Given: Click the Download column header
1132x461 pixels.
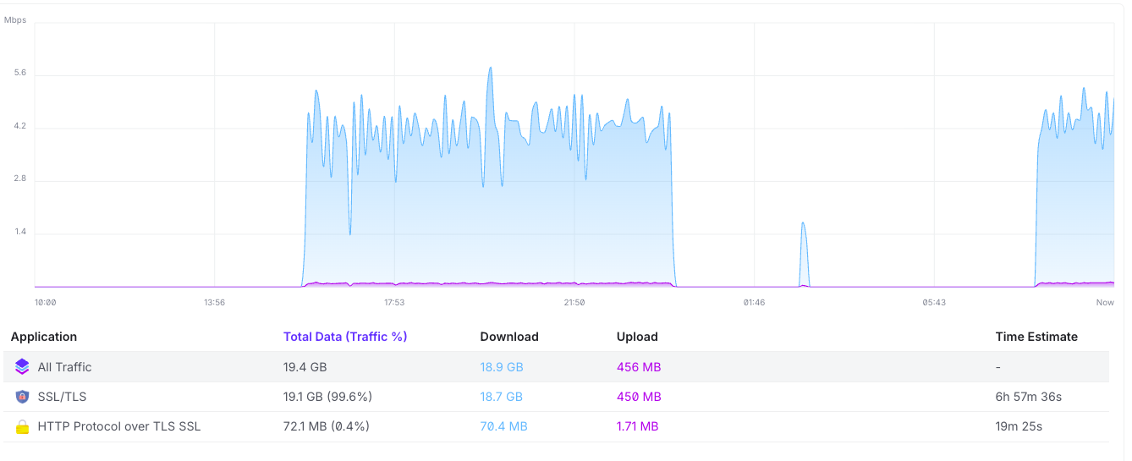Looking at the screenshot, I should tap(509, 337).
